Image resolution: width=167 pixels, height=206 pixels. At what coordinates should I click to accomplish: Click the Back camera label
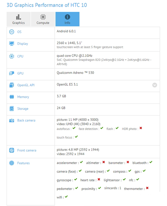click(x=26, y=120)
